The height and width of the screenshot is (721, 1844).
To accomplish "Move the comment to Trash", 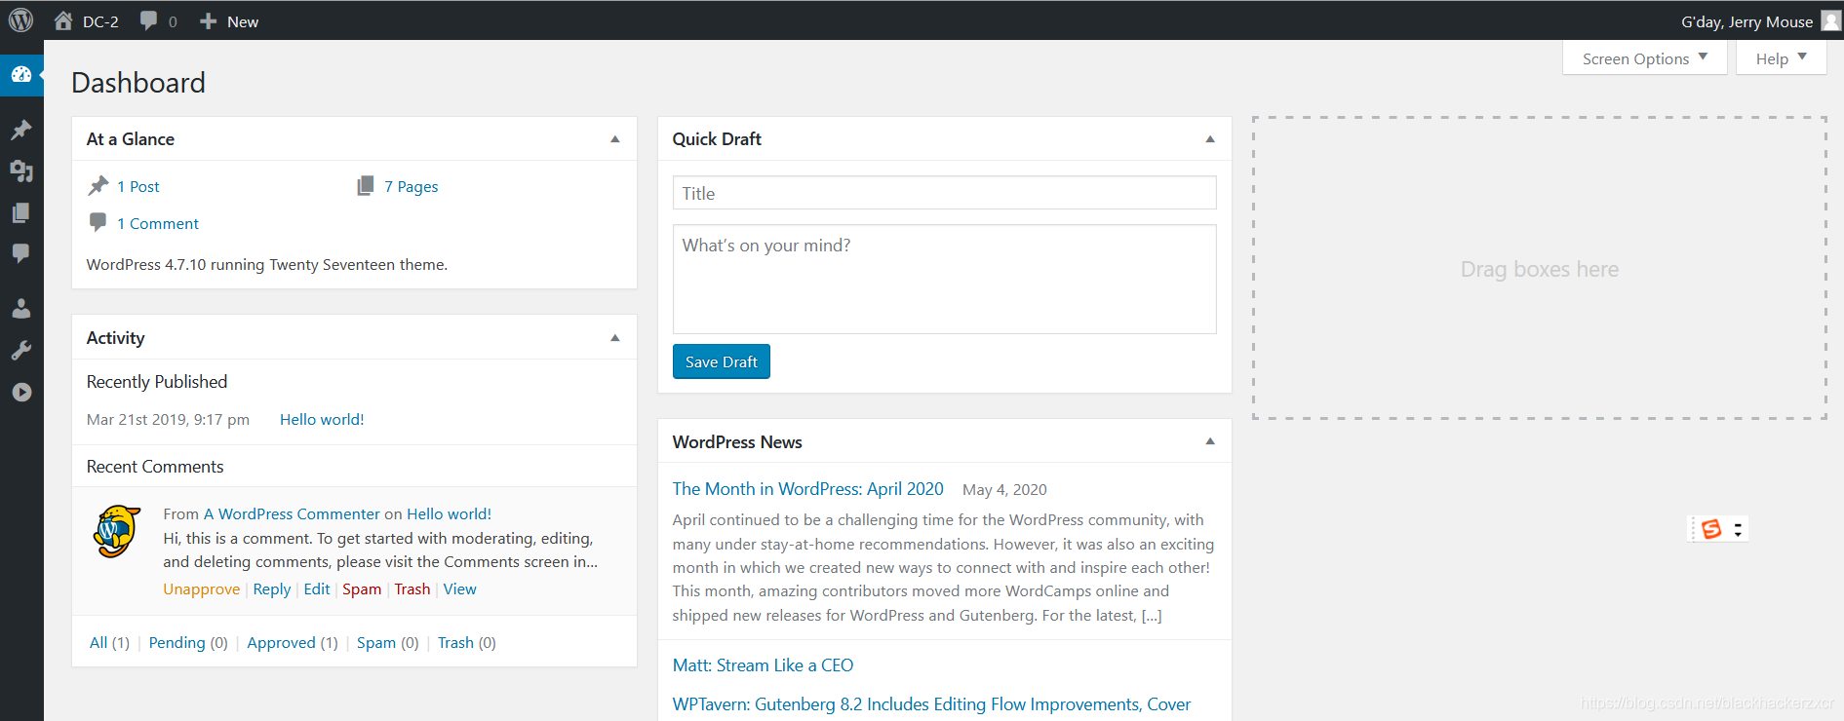I will point(412,588).
